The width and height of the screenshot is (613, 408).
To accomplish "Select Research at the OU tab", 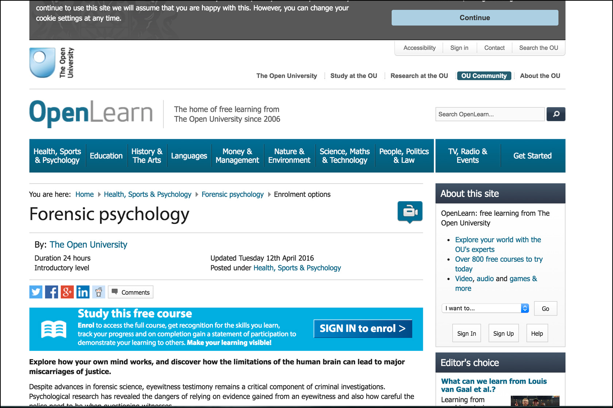I will coord(419,76).
